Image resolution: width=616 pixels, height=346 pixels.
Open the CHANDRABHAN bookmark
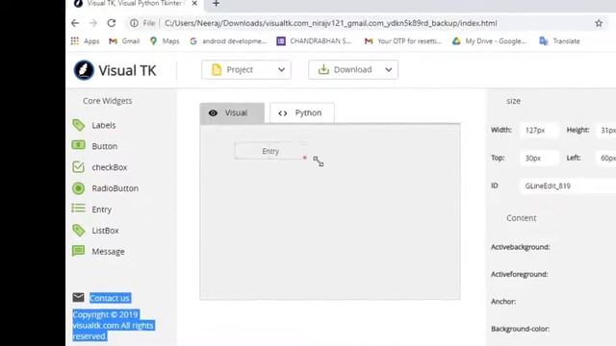coord(314,40)
